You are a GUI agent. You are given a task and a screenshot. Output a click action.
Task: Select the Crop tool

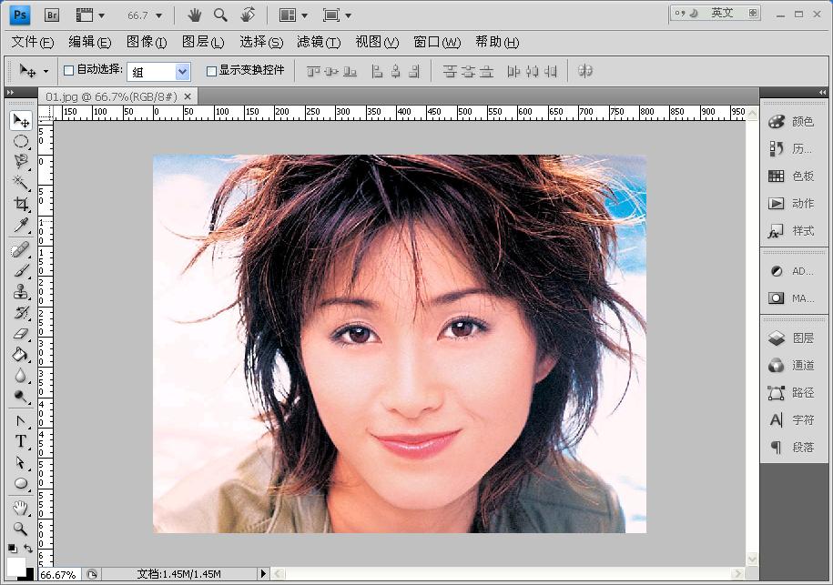point(21,204)
